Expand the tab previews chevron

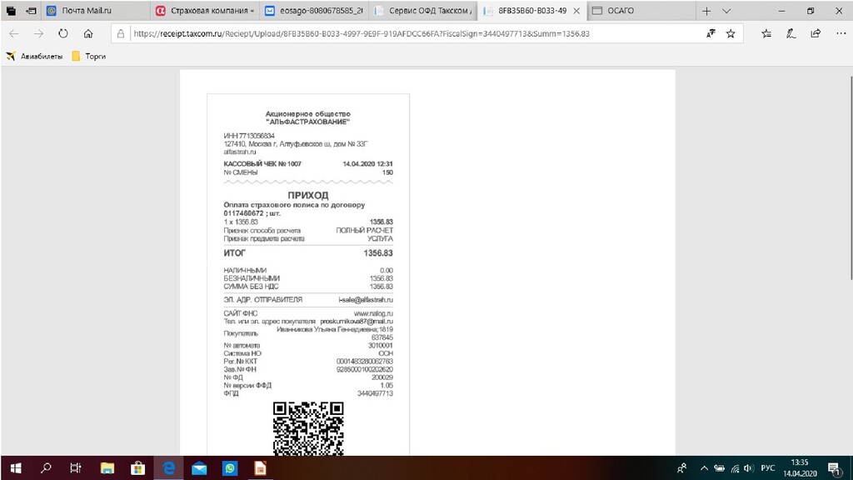pos(726,11)
